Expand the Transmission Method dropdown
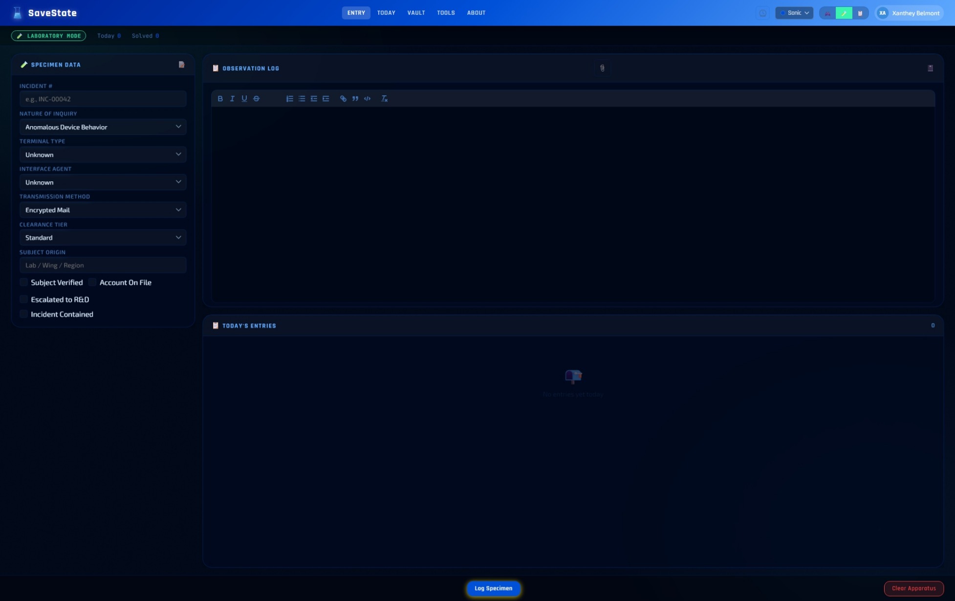The image size is (955, 601). 103,210
